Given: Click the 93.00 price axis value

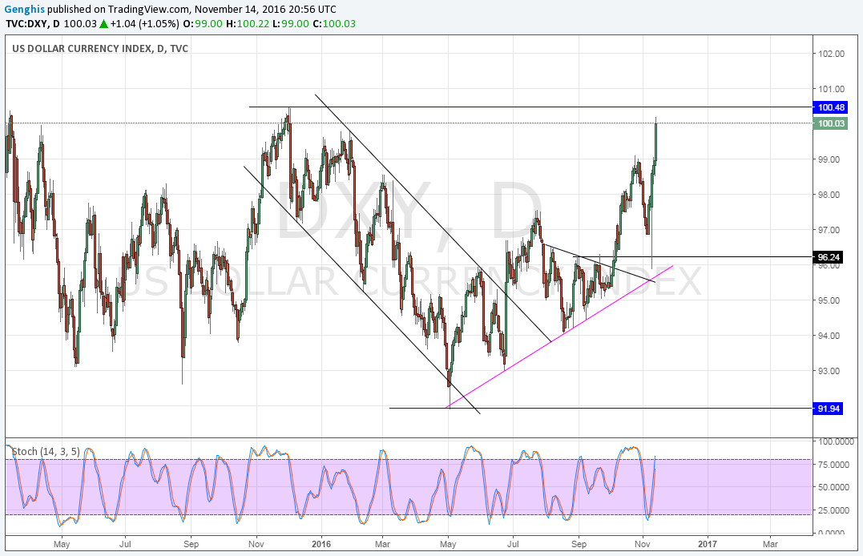Looking at the screenshot, I should tap(829, 371).
